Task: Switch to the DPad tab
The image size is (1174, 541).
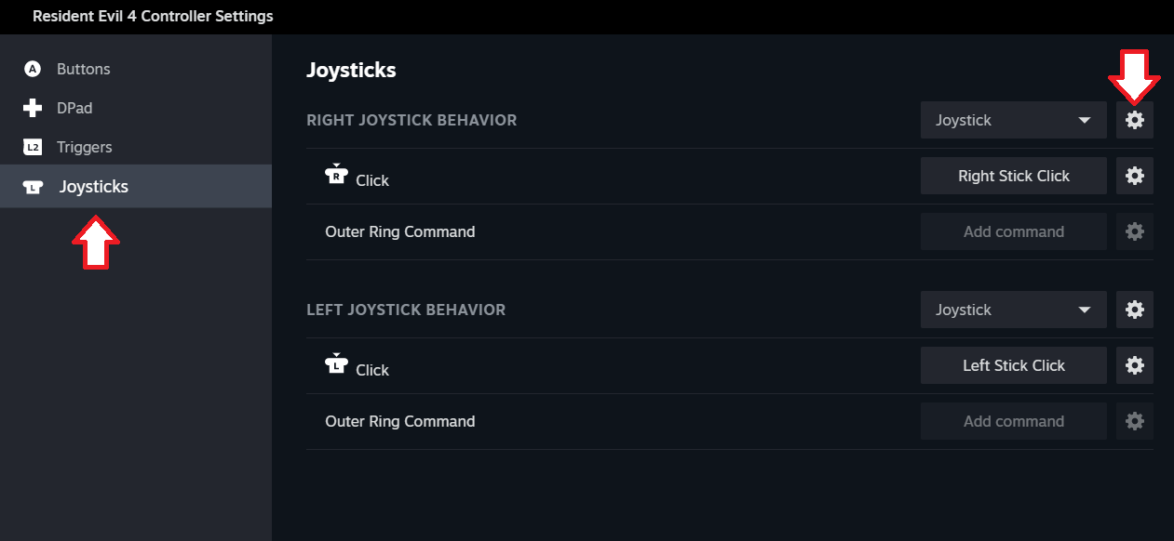Action: click(74, 108)
